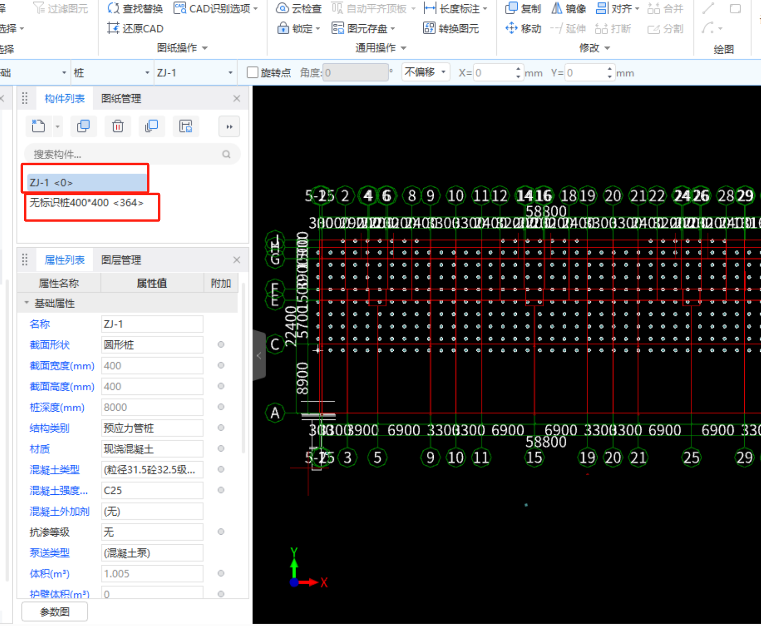Toggle the 混凝土类型 additional option circle

[221, 470]
